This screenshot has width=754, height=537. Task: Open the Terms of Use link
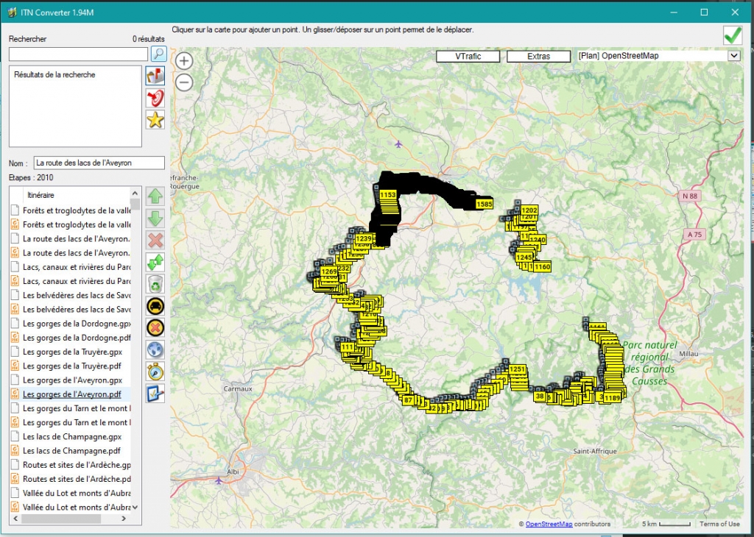click(719, 524)
